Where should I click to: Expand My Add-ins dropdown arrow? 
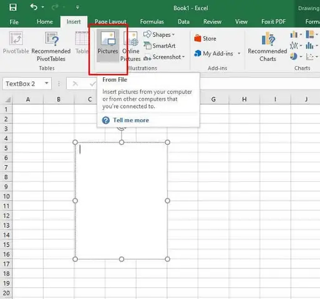click(x=239, y=54)
